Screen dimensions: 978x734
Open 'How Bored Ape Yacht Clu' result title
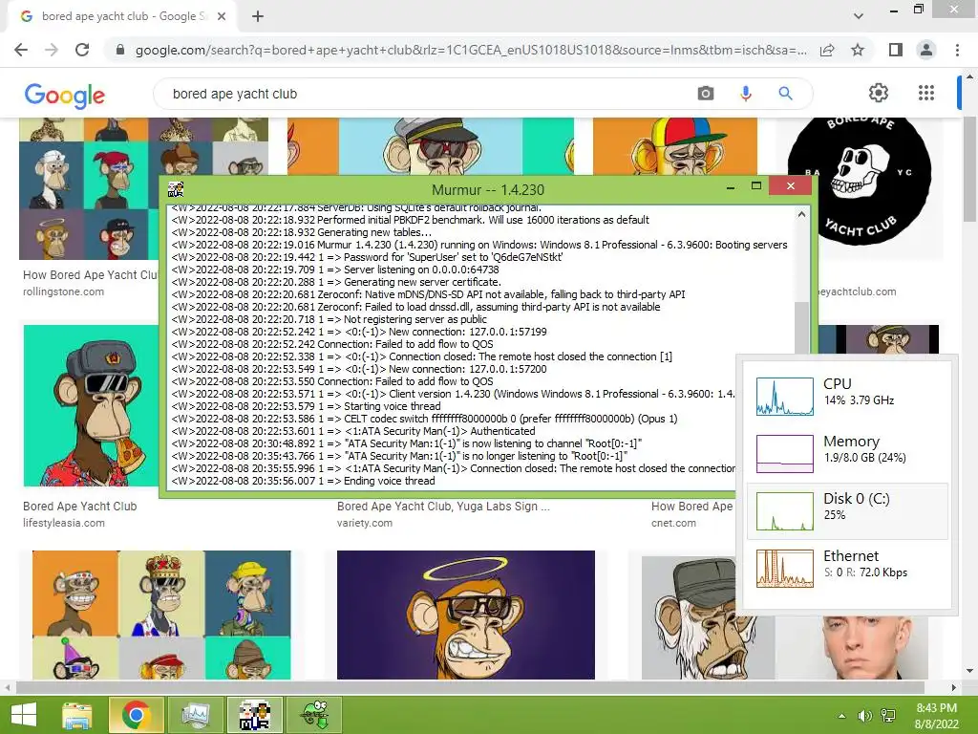[91, 275]
